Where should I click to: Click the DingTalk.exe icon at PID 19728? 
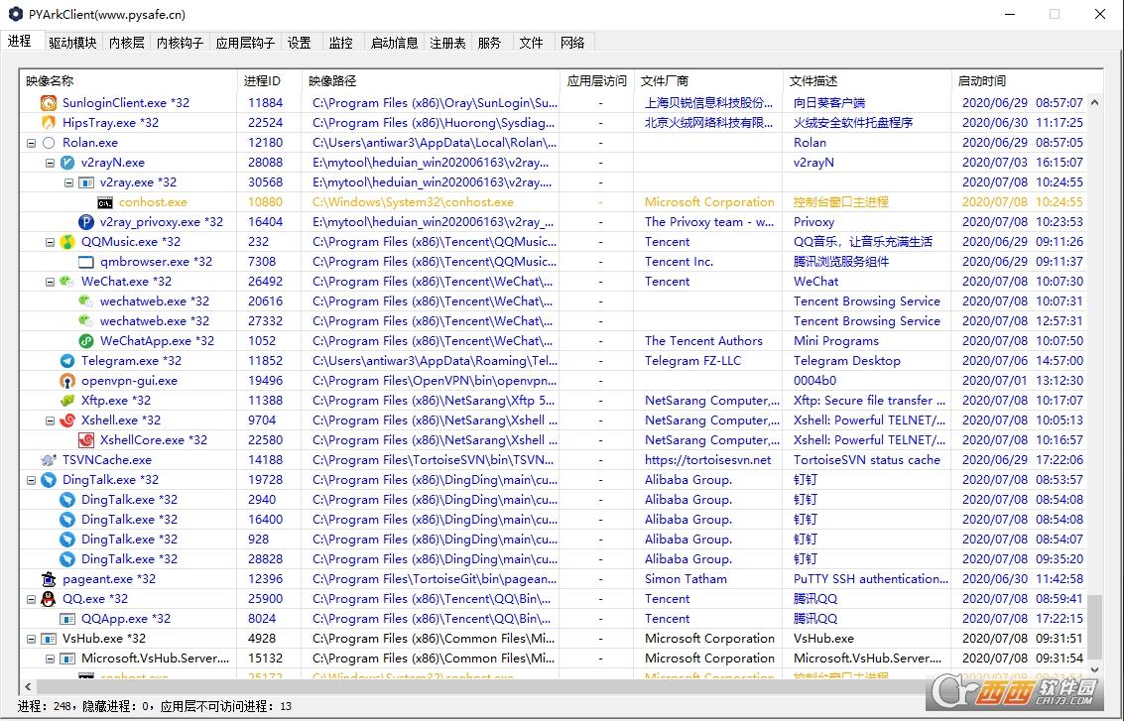48,480
